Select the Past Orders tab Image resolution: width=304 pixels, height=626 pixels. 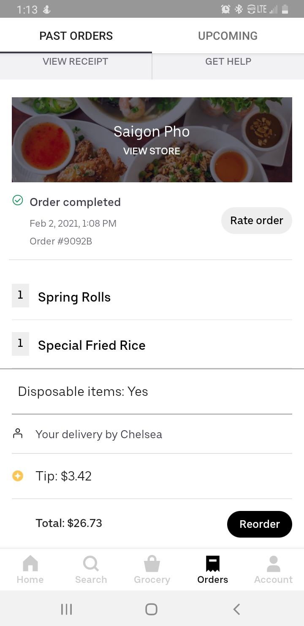click(76, 36)
